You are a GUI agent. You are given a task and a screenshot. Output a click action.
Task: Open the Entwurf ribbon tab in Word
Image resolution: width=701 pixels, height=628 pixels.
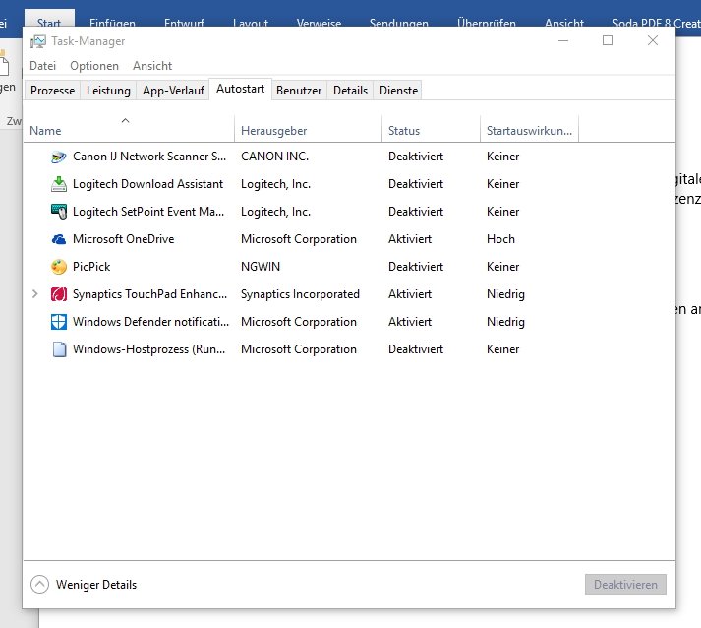(x=184, y=22)
